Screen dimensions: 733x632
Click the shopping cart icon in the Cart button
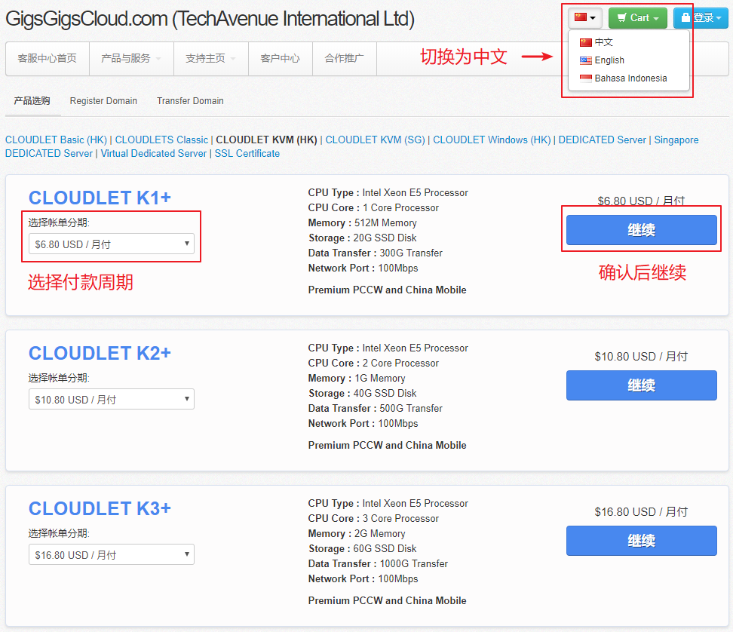tap(621, 18)
